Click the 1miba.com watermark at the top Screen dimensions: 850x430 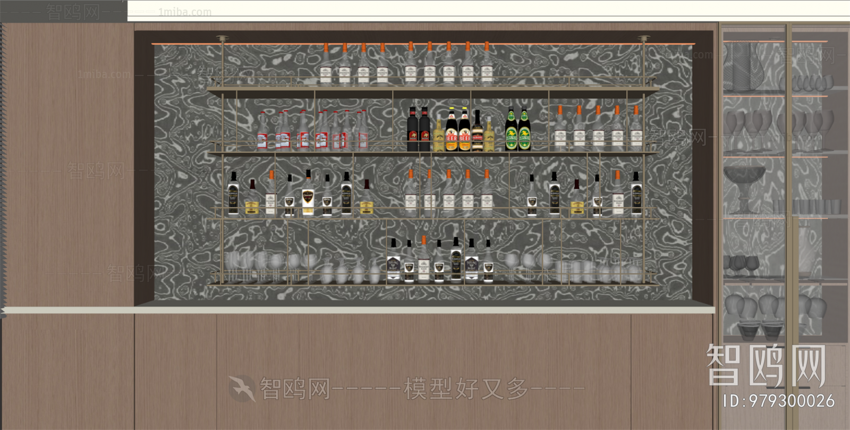[184, 12]
